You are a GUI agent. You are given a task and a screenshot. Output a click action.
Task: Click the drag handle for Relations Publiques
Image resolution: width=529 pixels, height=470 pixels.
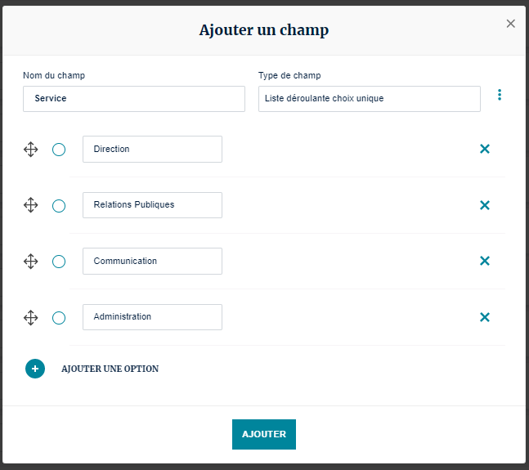click(x=30, y=205)
